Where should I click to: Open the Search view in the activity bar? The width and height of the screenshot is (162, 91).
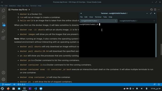click(3, 17)
